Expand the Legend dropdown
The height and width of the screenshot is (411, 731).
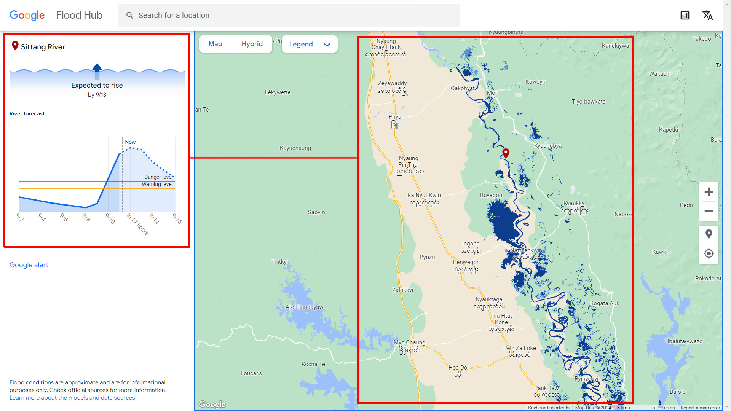pyautogui.click(x=310, y=44)
